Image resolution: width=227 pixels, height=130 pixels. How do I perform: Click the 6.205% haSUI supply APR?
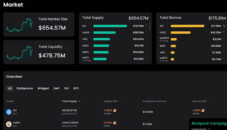(108, 123)
